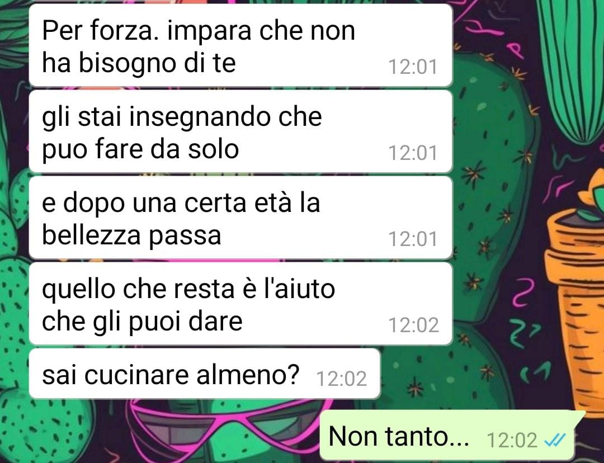Select the 'sai cucinare almeno?' message

click(205, 374)
